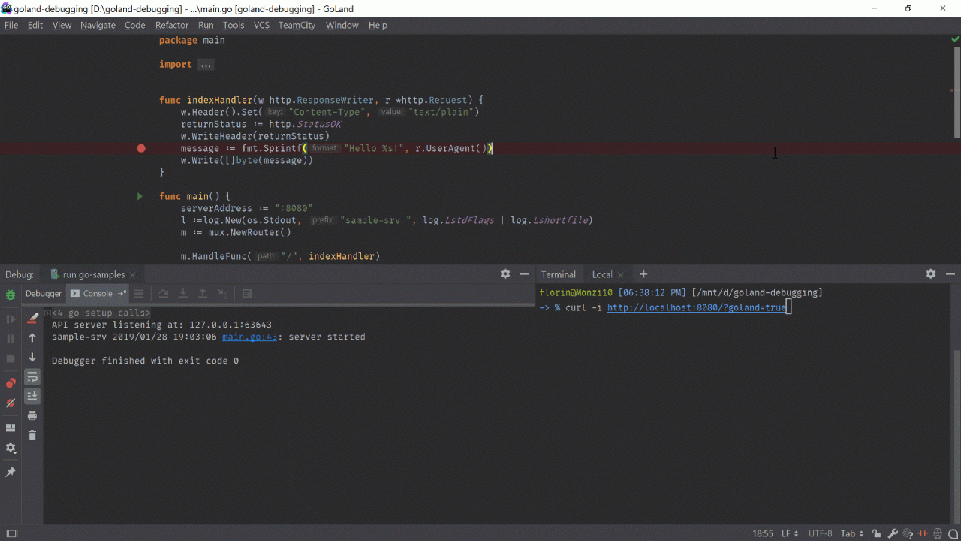Add new terminal session with plus
The image size is (961, 541).
click(x=643, y=274)
